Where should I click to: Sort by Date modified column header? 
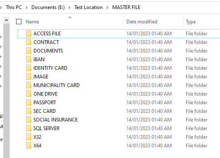pos(142,22)
